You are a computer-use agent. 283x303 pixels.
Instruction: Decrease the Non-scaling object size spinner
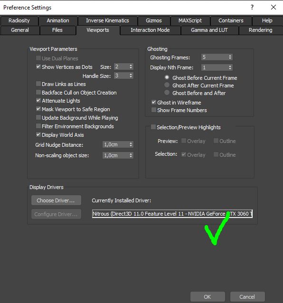pyautogui.click(x=131, y=157)
